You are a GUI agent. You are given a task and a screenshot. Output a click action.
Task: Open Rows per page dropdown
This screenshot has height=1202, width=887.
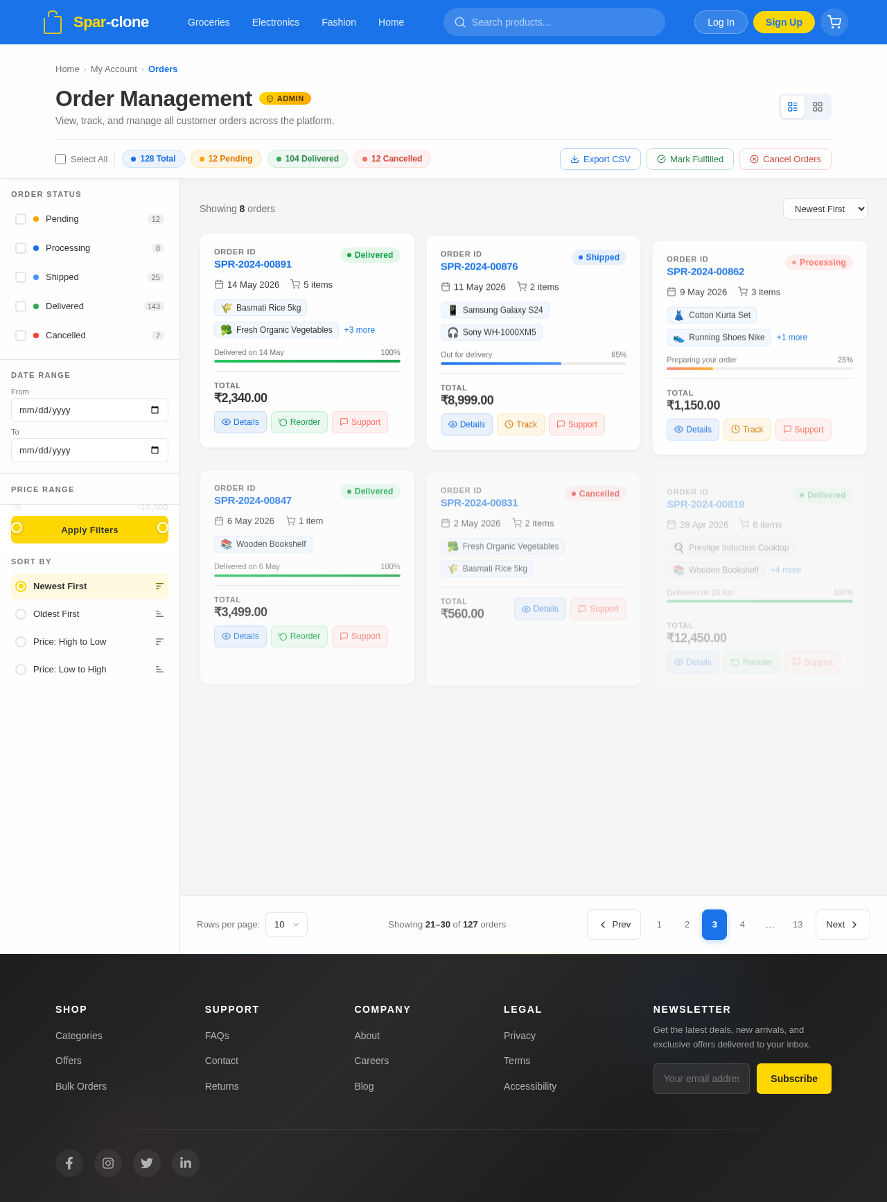(286, 925)
